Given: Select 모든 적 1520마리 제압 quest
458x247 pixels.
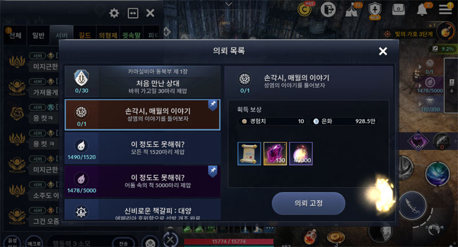Looking at the screenshot, I should tap(142, 148).
